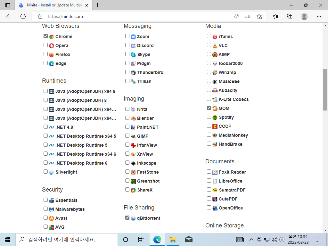Select the Ninite browser tab
The width and height of the screenshot is (328, 246).
click(53, 5)
